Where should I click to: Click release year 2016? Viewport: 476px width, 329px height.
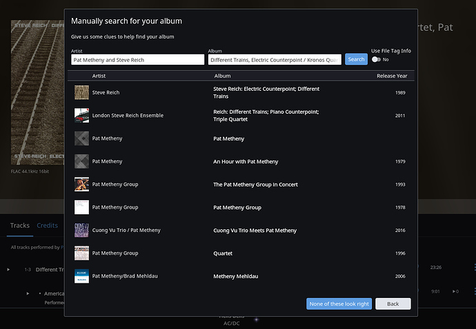(x=400, y=231)
